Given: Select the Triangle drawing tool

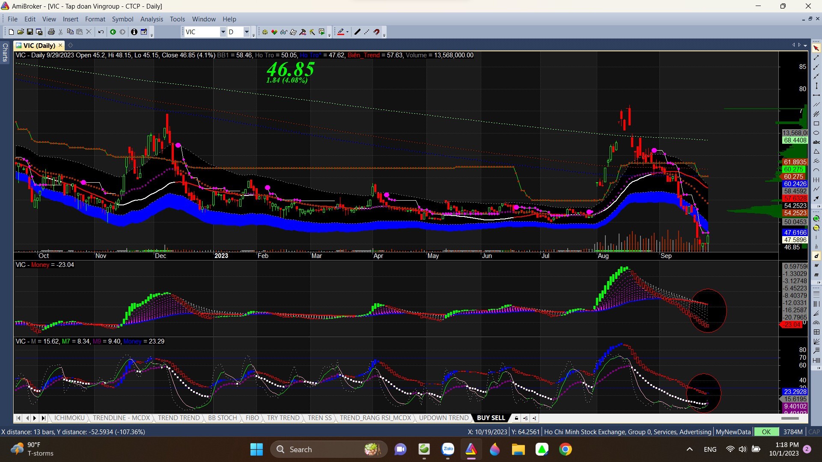Looking at the screenshot, I should tap(816, 151).
